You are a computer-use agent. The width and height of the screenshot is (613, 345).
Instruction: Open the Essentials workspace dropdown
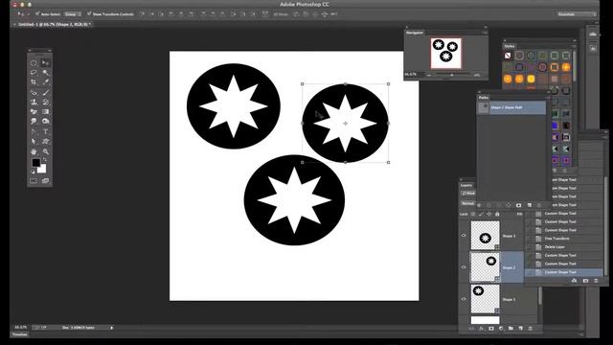[x=577, y=14]
